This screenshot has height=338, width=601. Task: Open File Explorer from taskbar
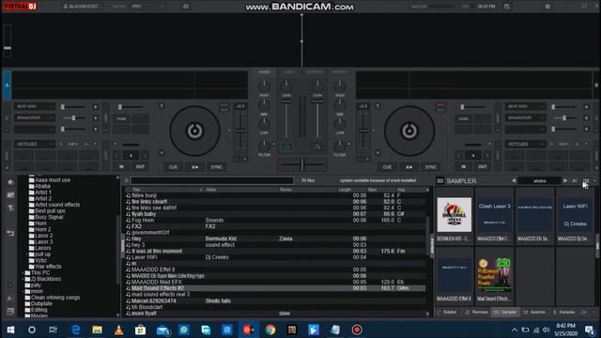pyautogui.click(x=97, y=330)
